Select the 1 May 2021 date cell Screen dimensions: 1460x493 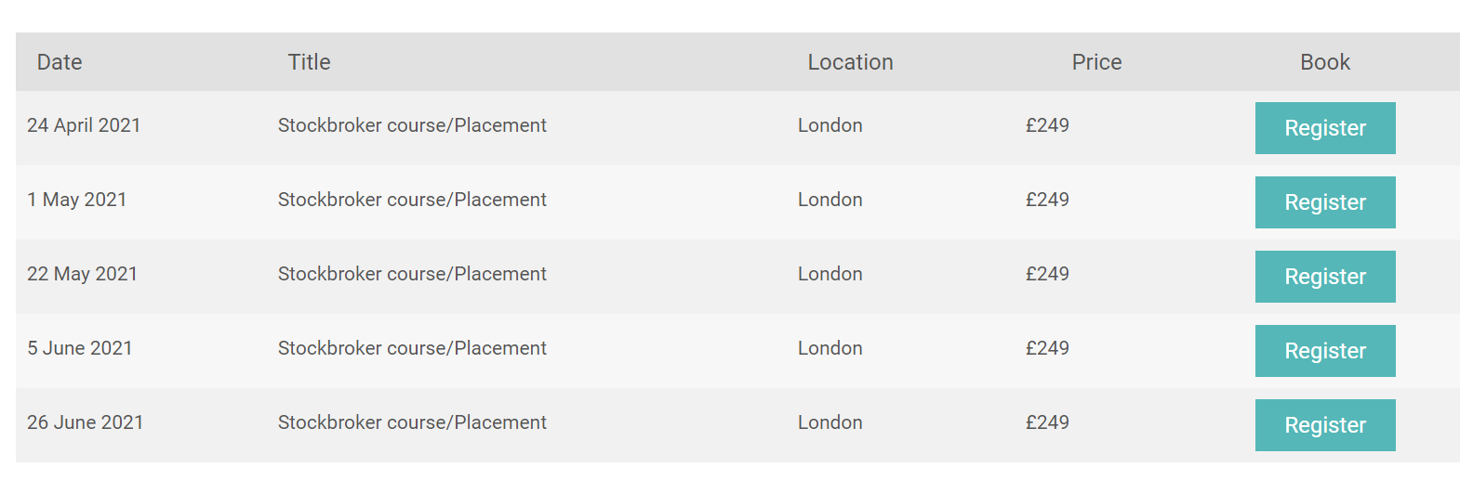[x=77, y=200]
